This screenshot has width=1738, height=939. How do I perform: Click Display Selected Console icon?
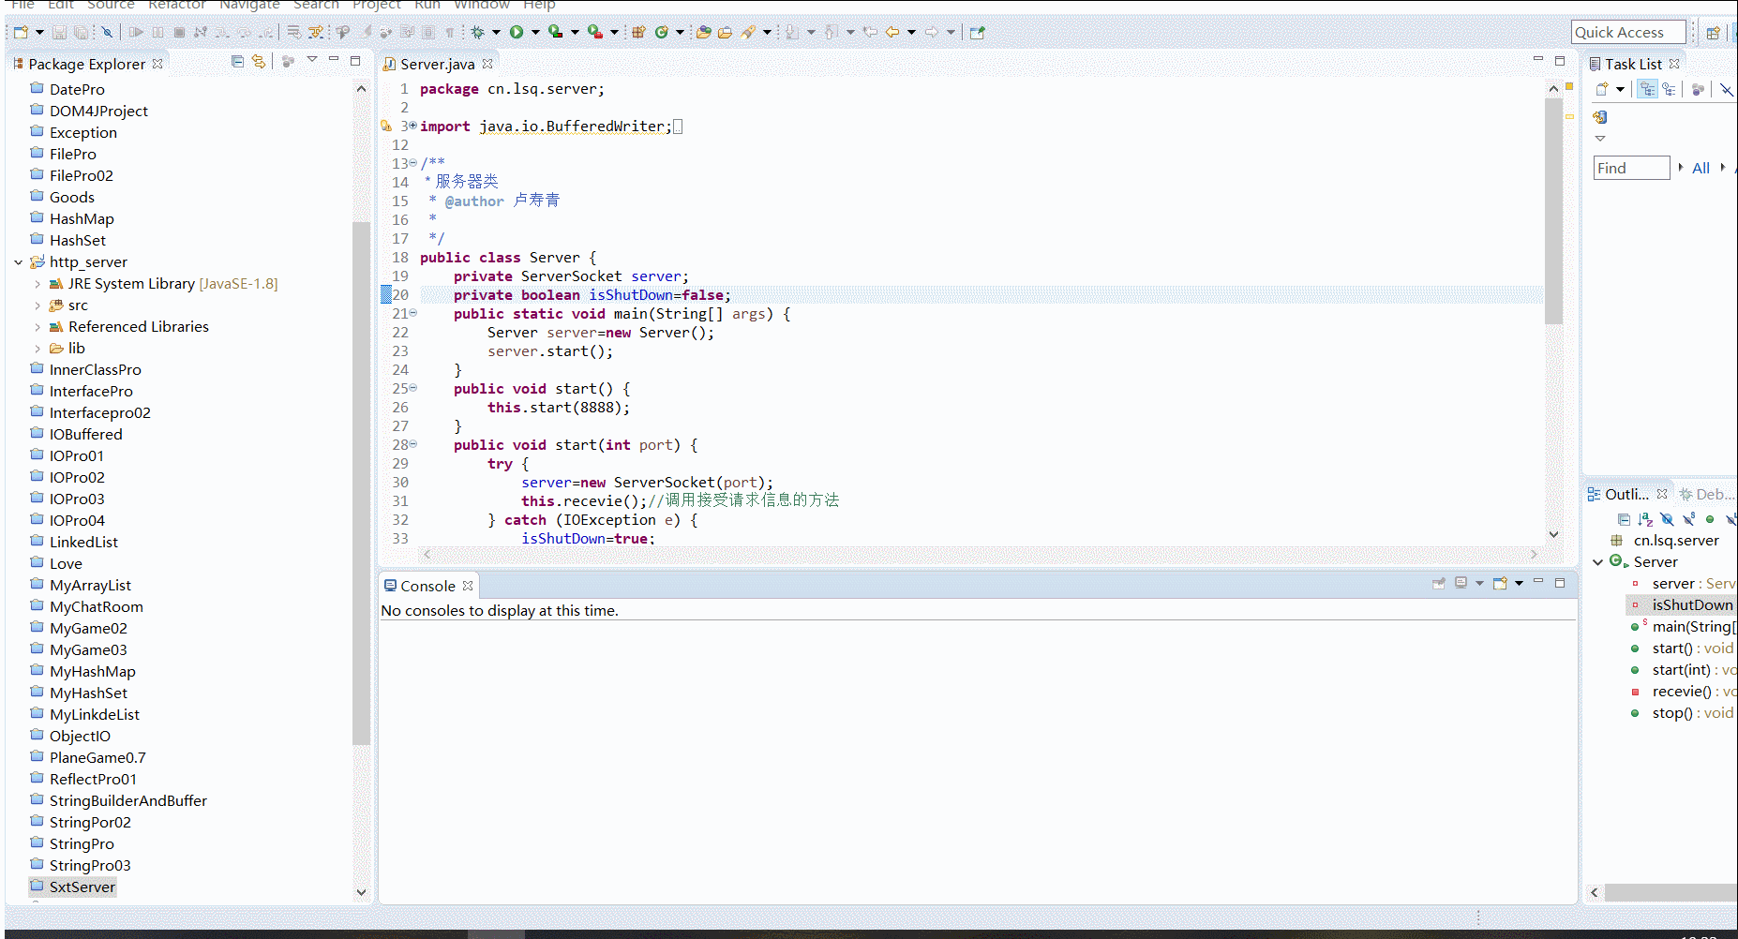(1461, 583)
